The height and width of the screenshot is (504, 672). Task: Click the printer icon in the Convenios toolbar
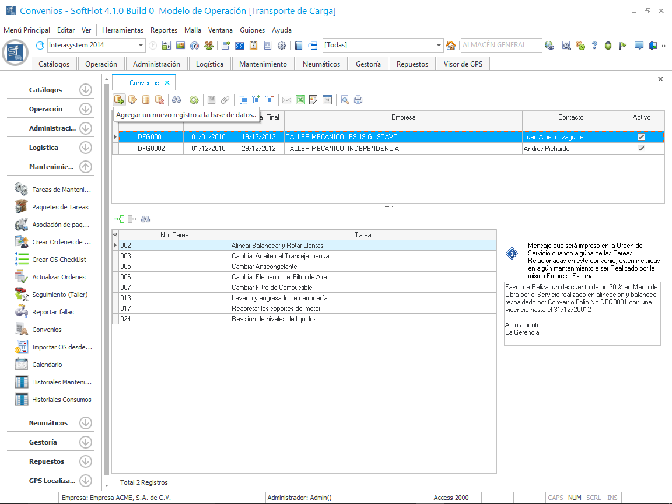358,100
